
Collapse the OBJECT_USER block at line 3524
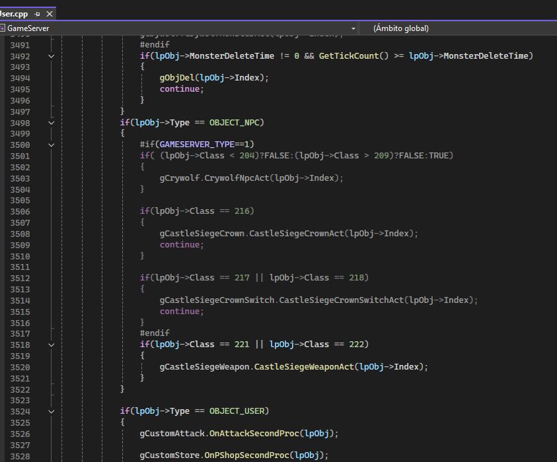(51, 412)
